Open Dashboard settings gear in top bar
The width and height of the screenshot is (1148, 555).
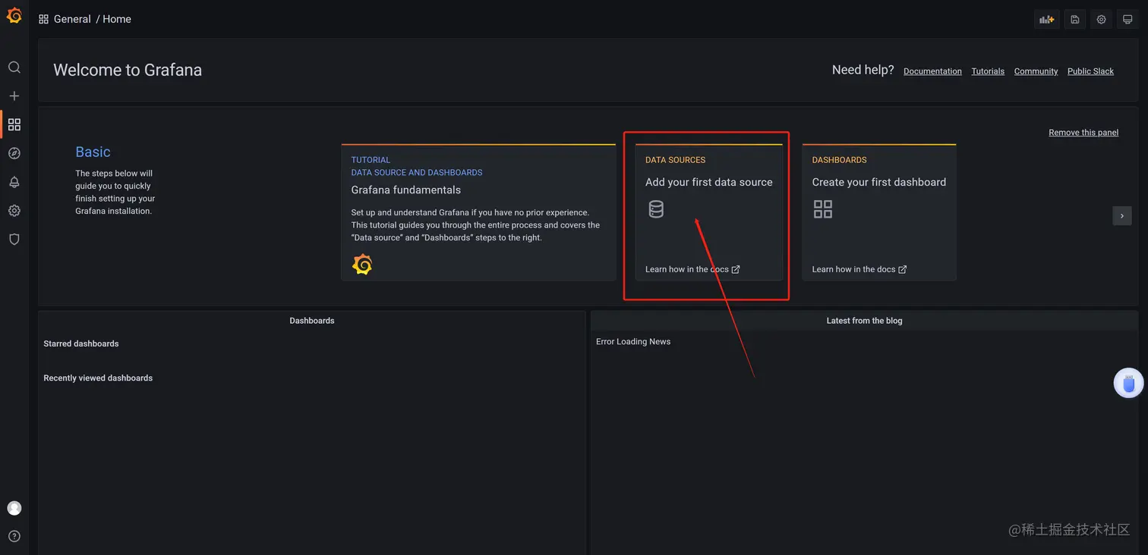(x=1101, y=20)
